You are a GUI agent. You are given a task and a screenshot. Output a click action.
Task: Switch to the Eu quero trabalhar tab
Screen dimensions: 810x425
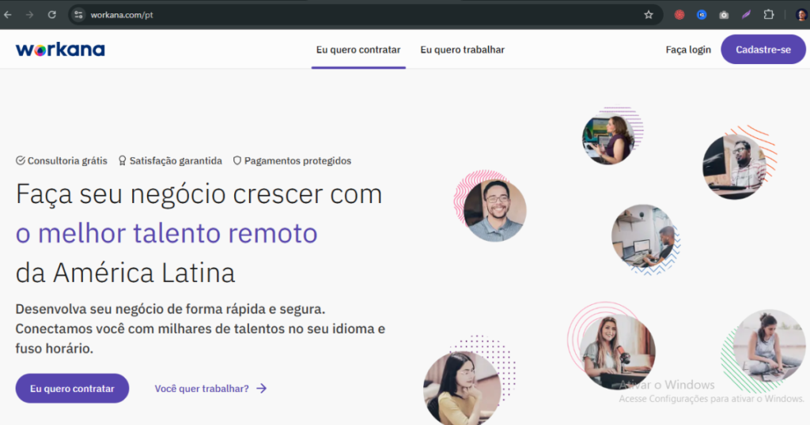(x=462, y=50)
